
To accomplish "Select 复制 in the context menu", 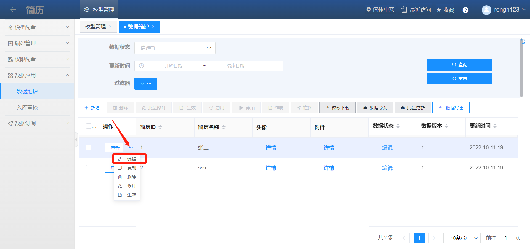I will (127, 168).
